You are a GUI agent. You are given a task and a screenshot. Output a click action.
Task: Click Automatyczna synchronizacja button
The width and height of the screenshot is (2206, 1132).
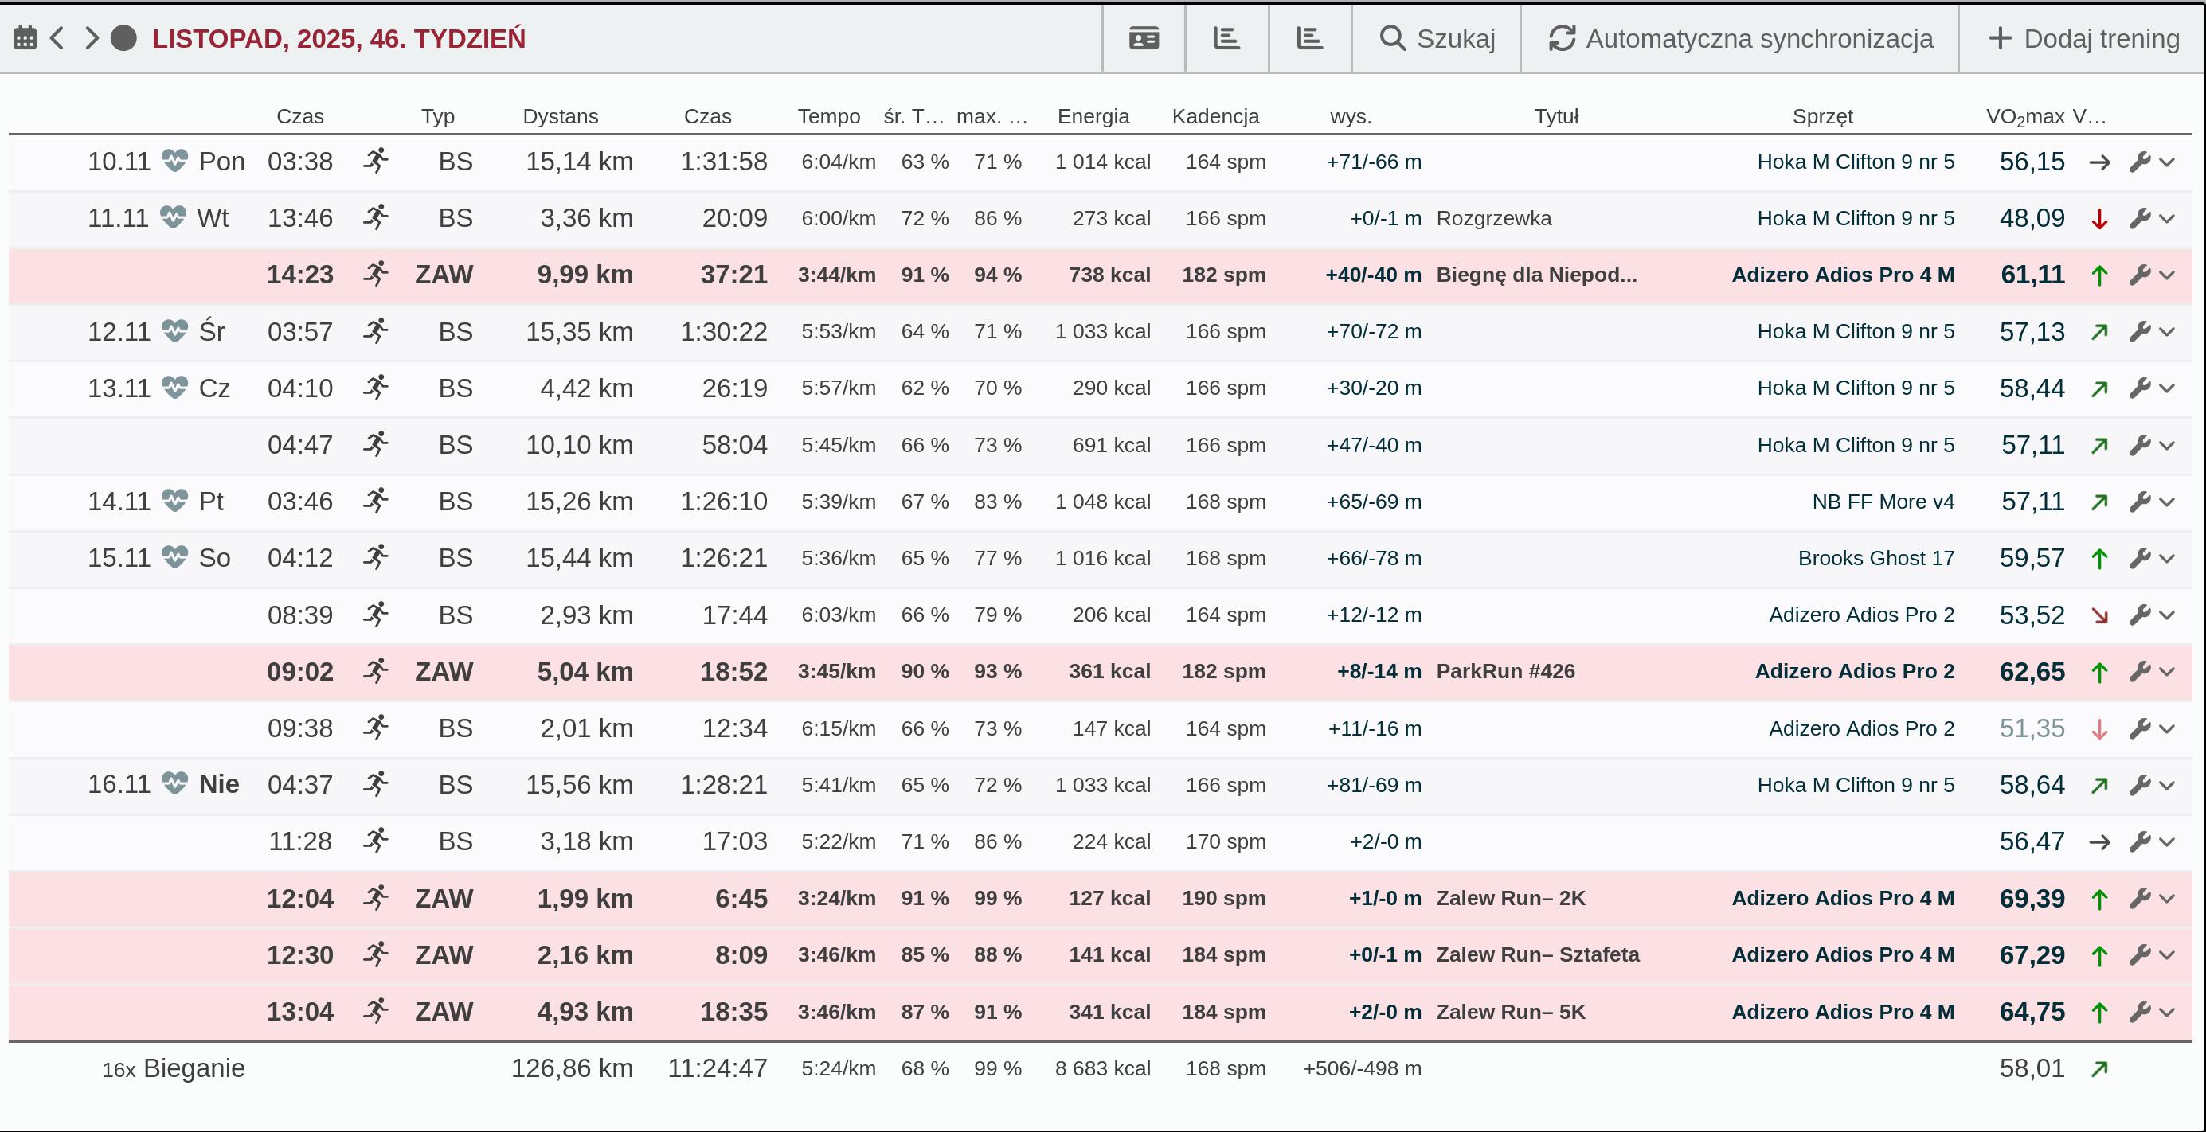pyautogui.click(x=1740, y=38)
